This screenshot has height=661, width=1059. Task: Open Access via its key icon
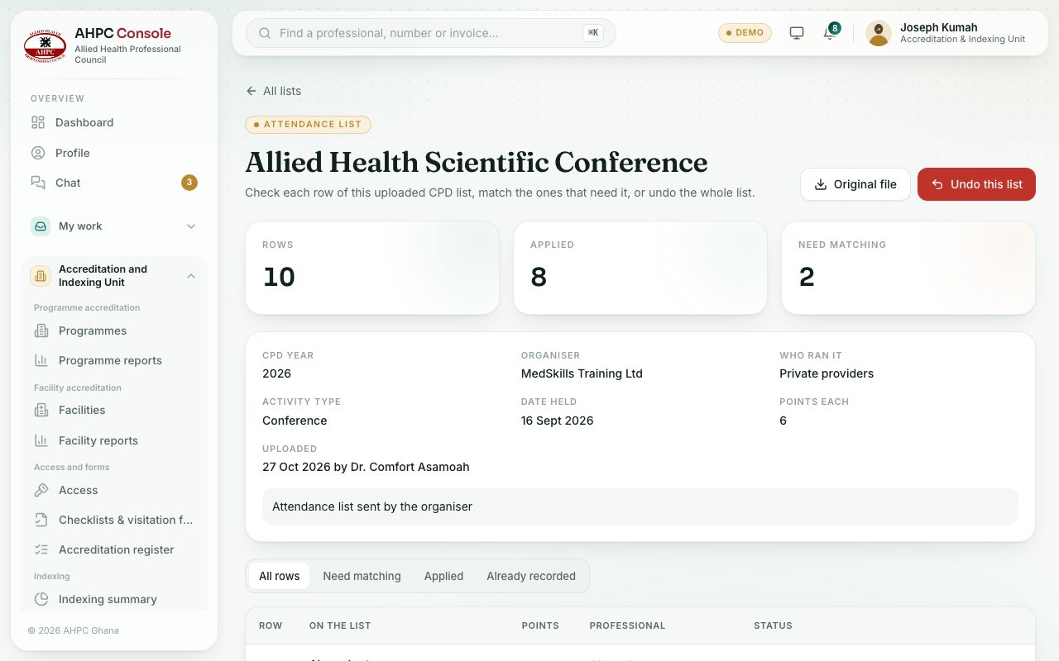click(41, 490)
